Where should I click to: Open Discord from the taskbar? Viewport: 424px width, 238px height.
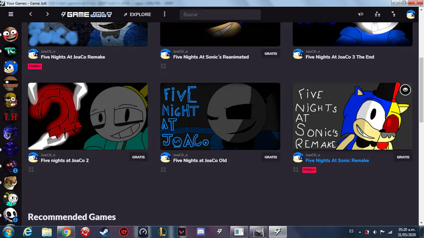[x=201, y=232]
